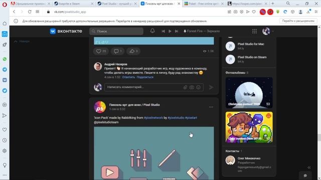
Task: Collapse the chat panel arrows
Action: pyautogui.click(x=309, y=167)
